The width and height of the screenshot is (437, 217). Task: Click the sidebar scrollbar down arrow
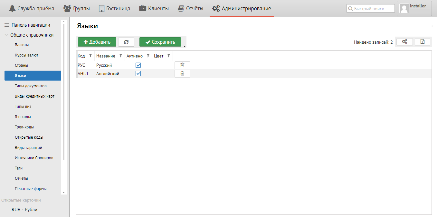pyautogui.click(x=64, y=192)
